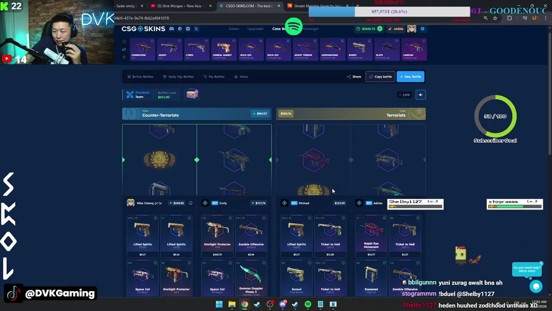Open CSGO-Skins Instagram link icon

(x=188, y=29)
